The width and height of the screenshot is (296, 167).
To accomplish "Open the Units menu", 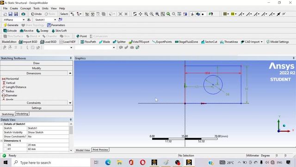I will (x=45, y=8).
